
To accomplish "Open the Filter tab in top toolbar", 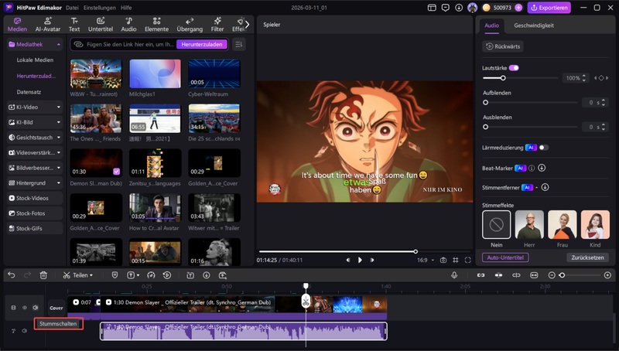I will pos(217,25).
